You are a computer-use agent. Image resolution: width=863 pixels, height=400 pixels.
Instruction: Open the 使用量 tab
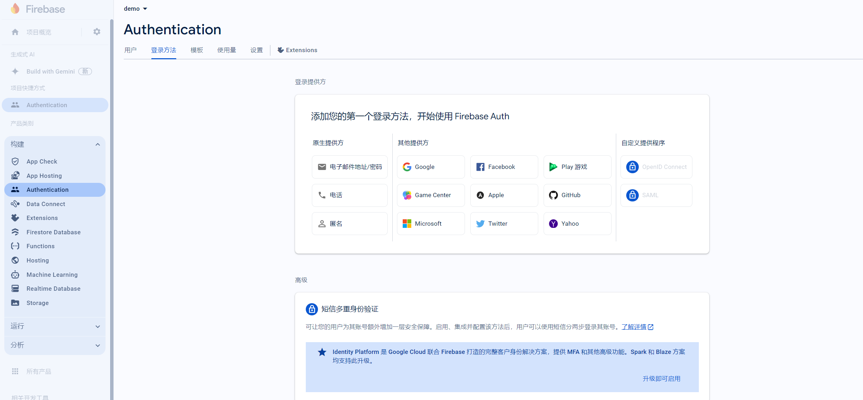(x=227, y=50)
